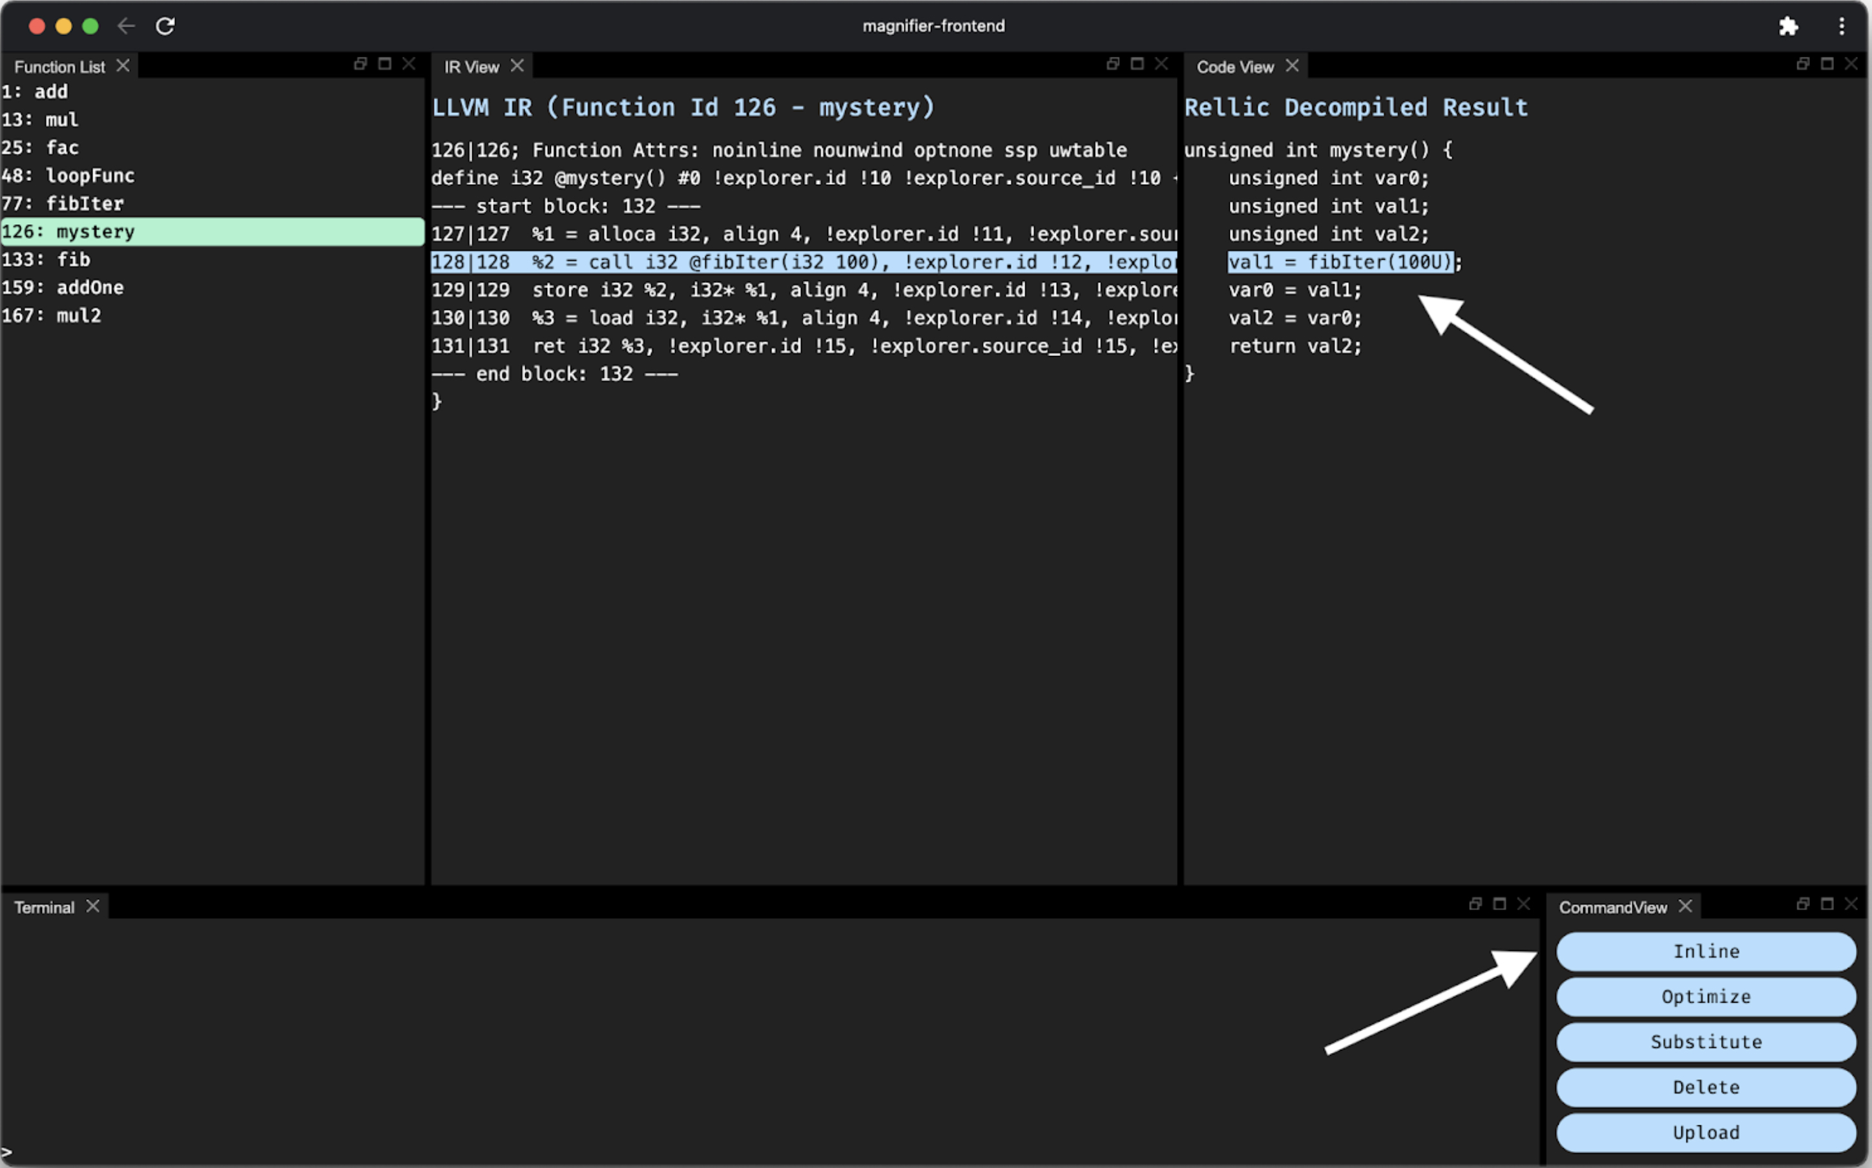Click the Substitute button

click(x=1705, y=1042)
